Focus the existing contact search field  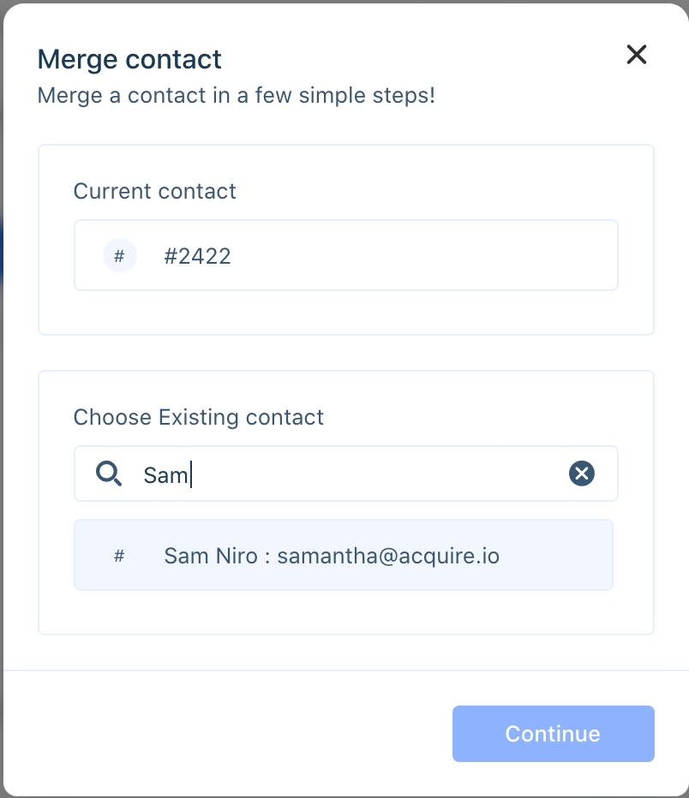coord(345,473)
